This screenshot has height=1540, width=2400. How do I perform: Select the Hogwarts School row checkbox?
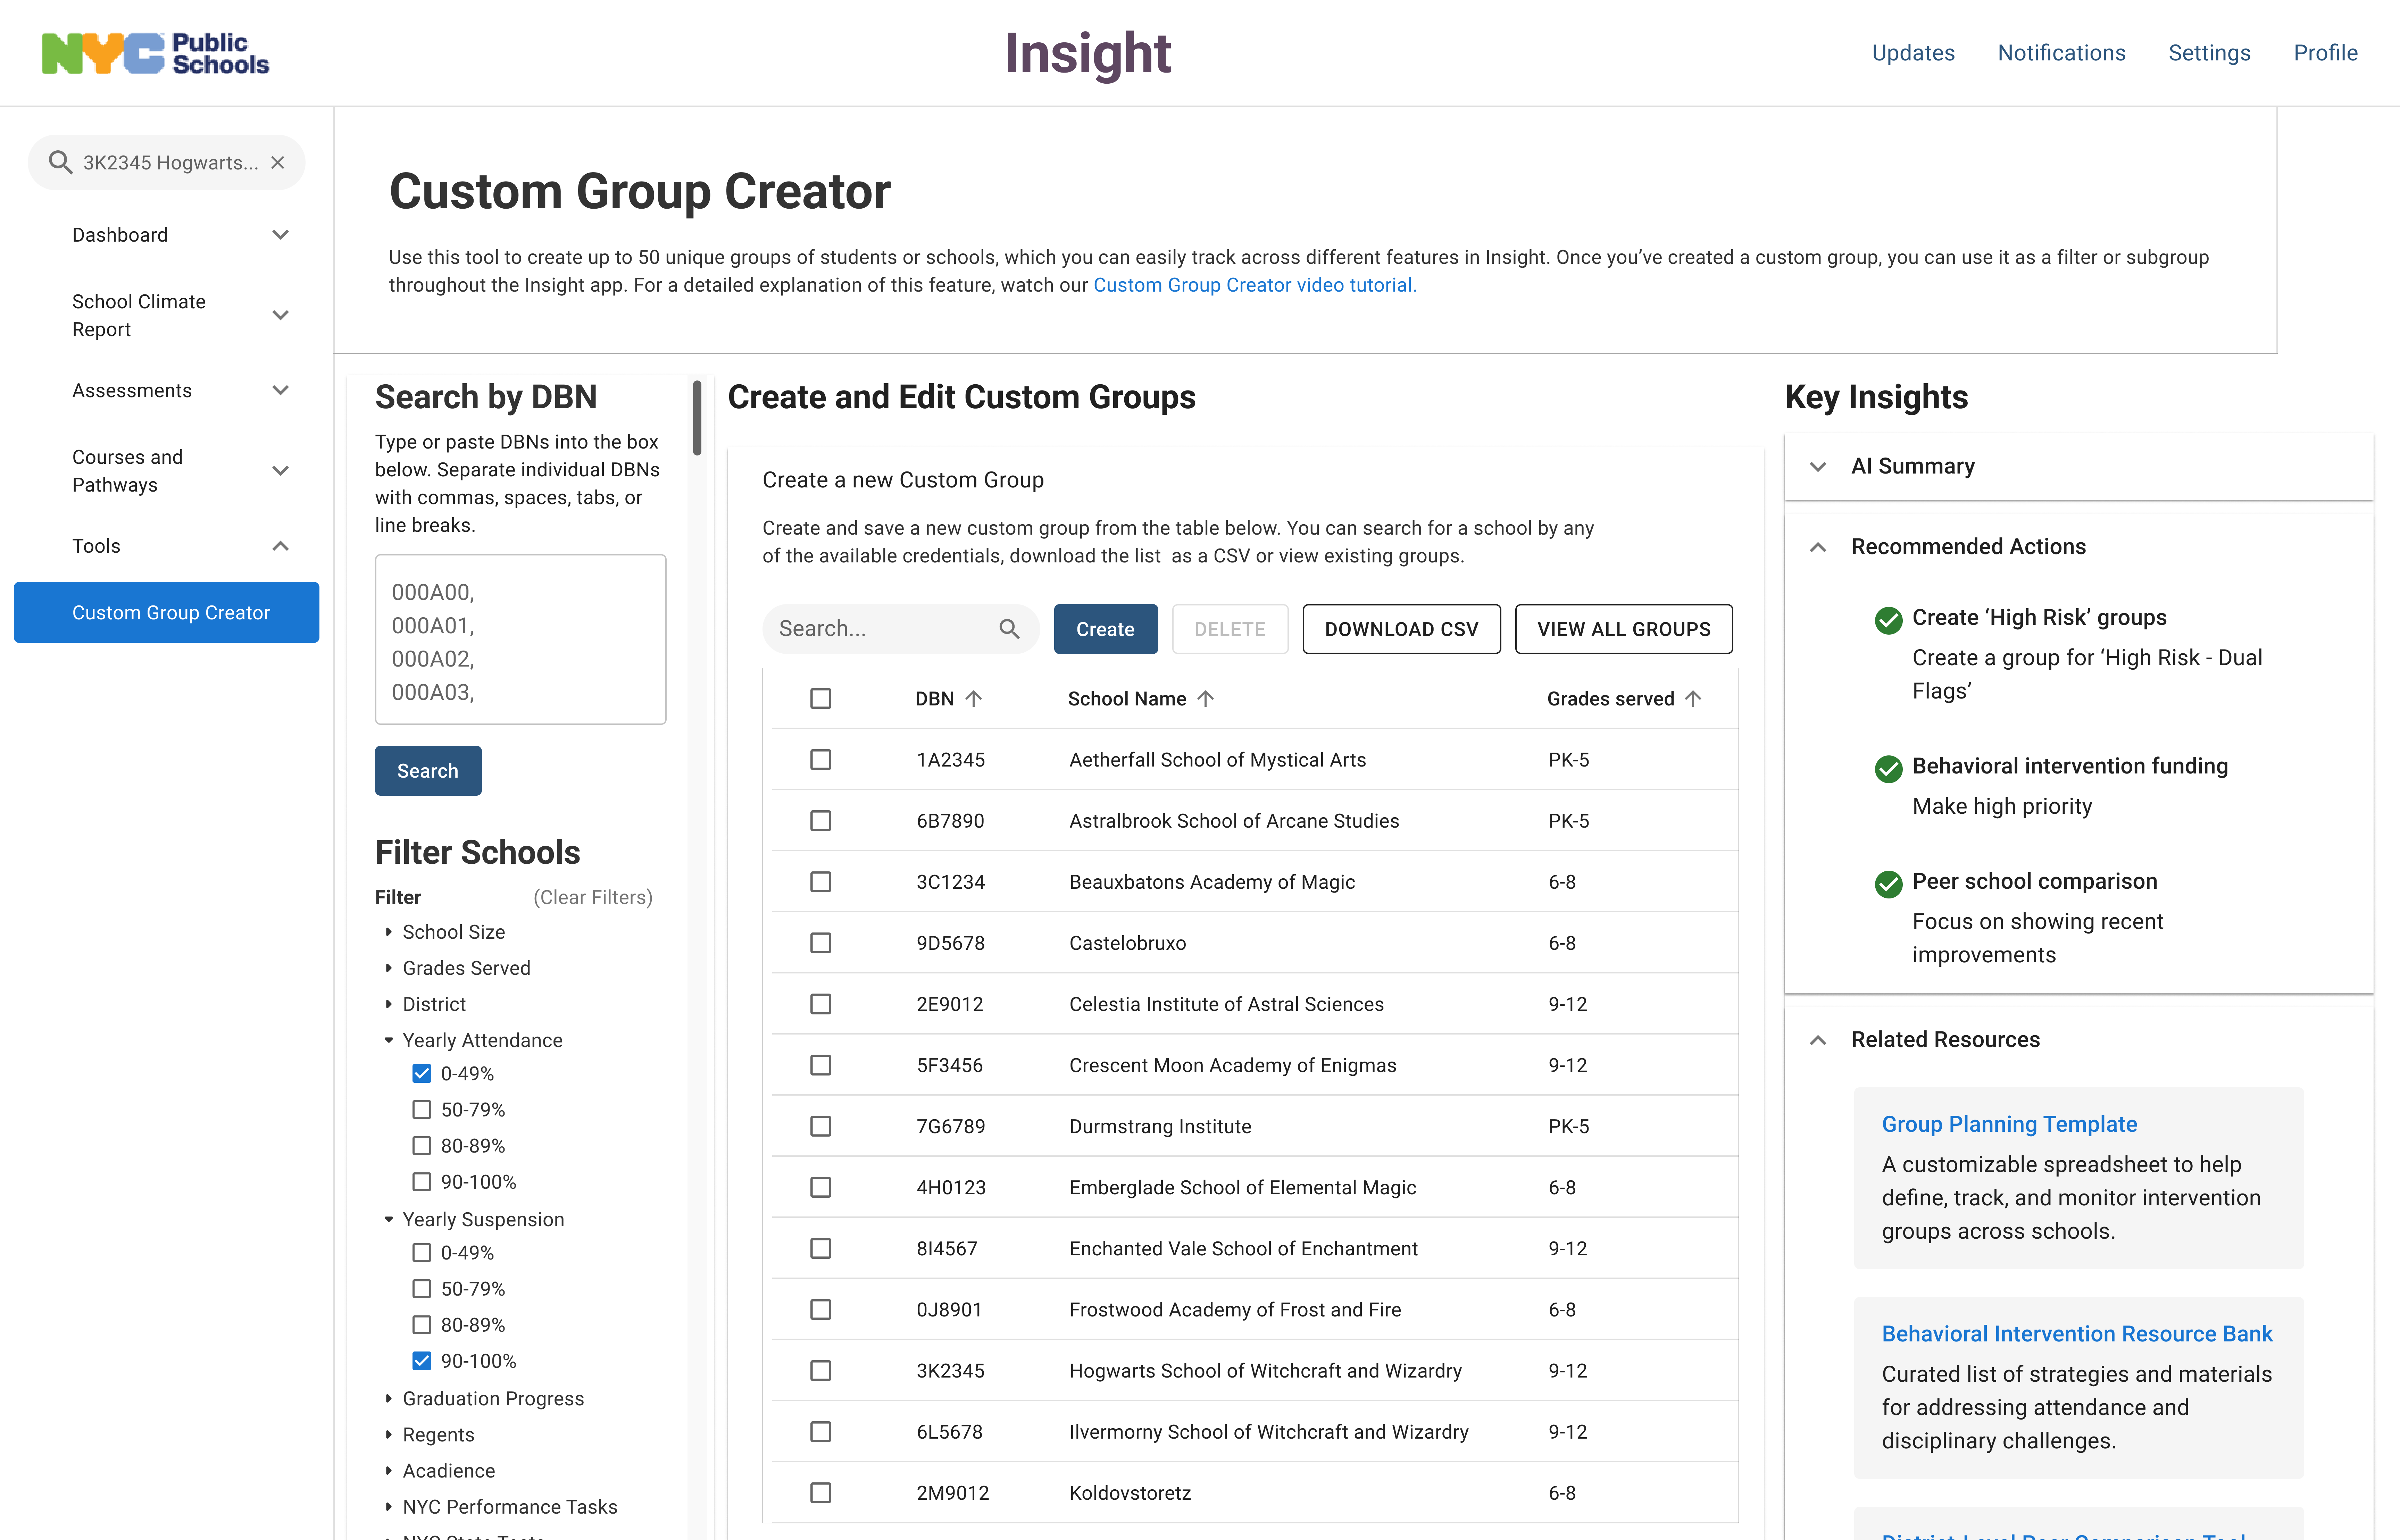(821, 1371)
